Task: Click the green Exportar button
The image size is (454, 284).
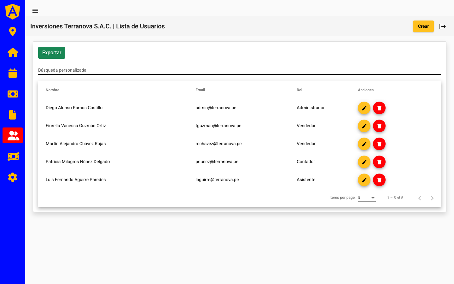Action: (52, 53)
